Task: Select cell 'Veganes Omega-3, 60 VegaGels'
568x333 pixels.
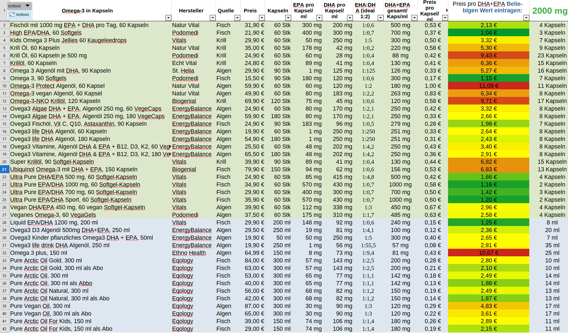Action: click(x=90, y=215)
